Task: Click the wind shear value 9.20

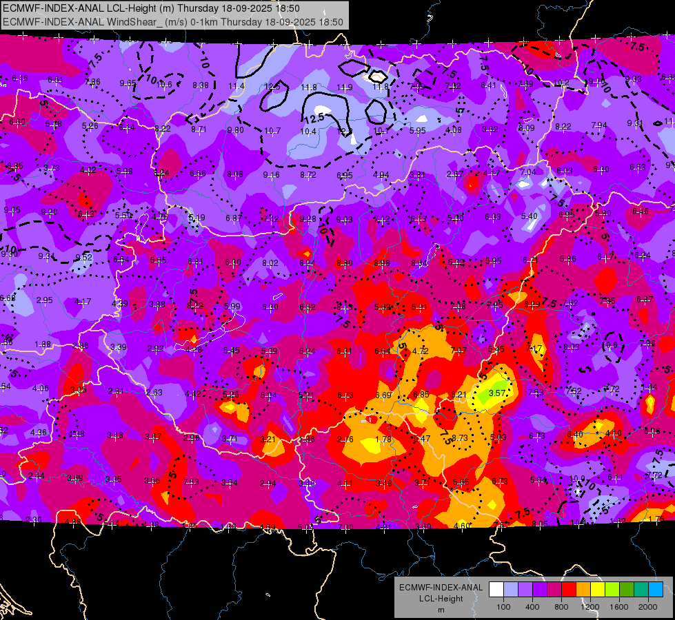Action: [x=50, y=211]
